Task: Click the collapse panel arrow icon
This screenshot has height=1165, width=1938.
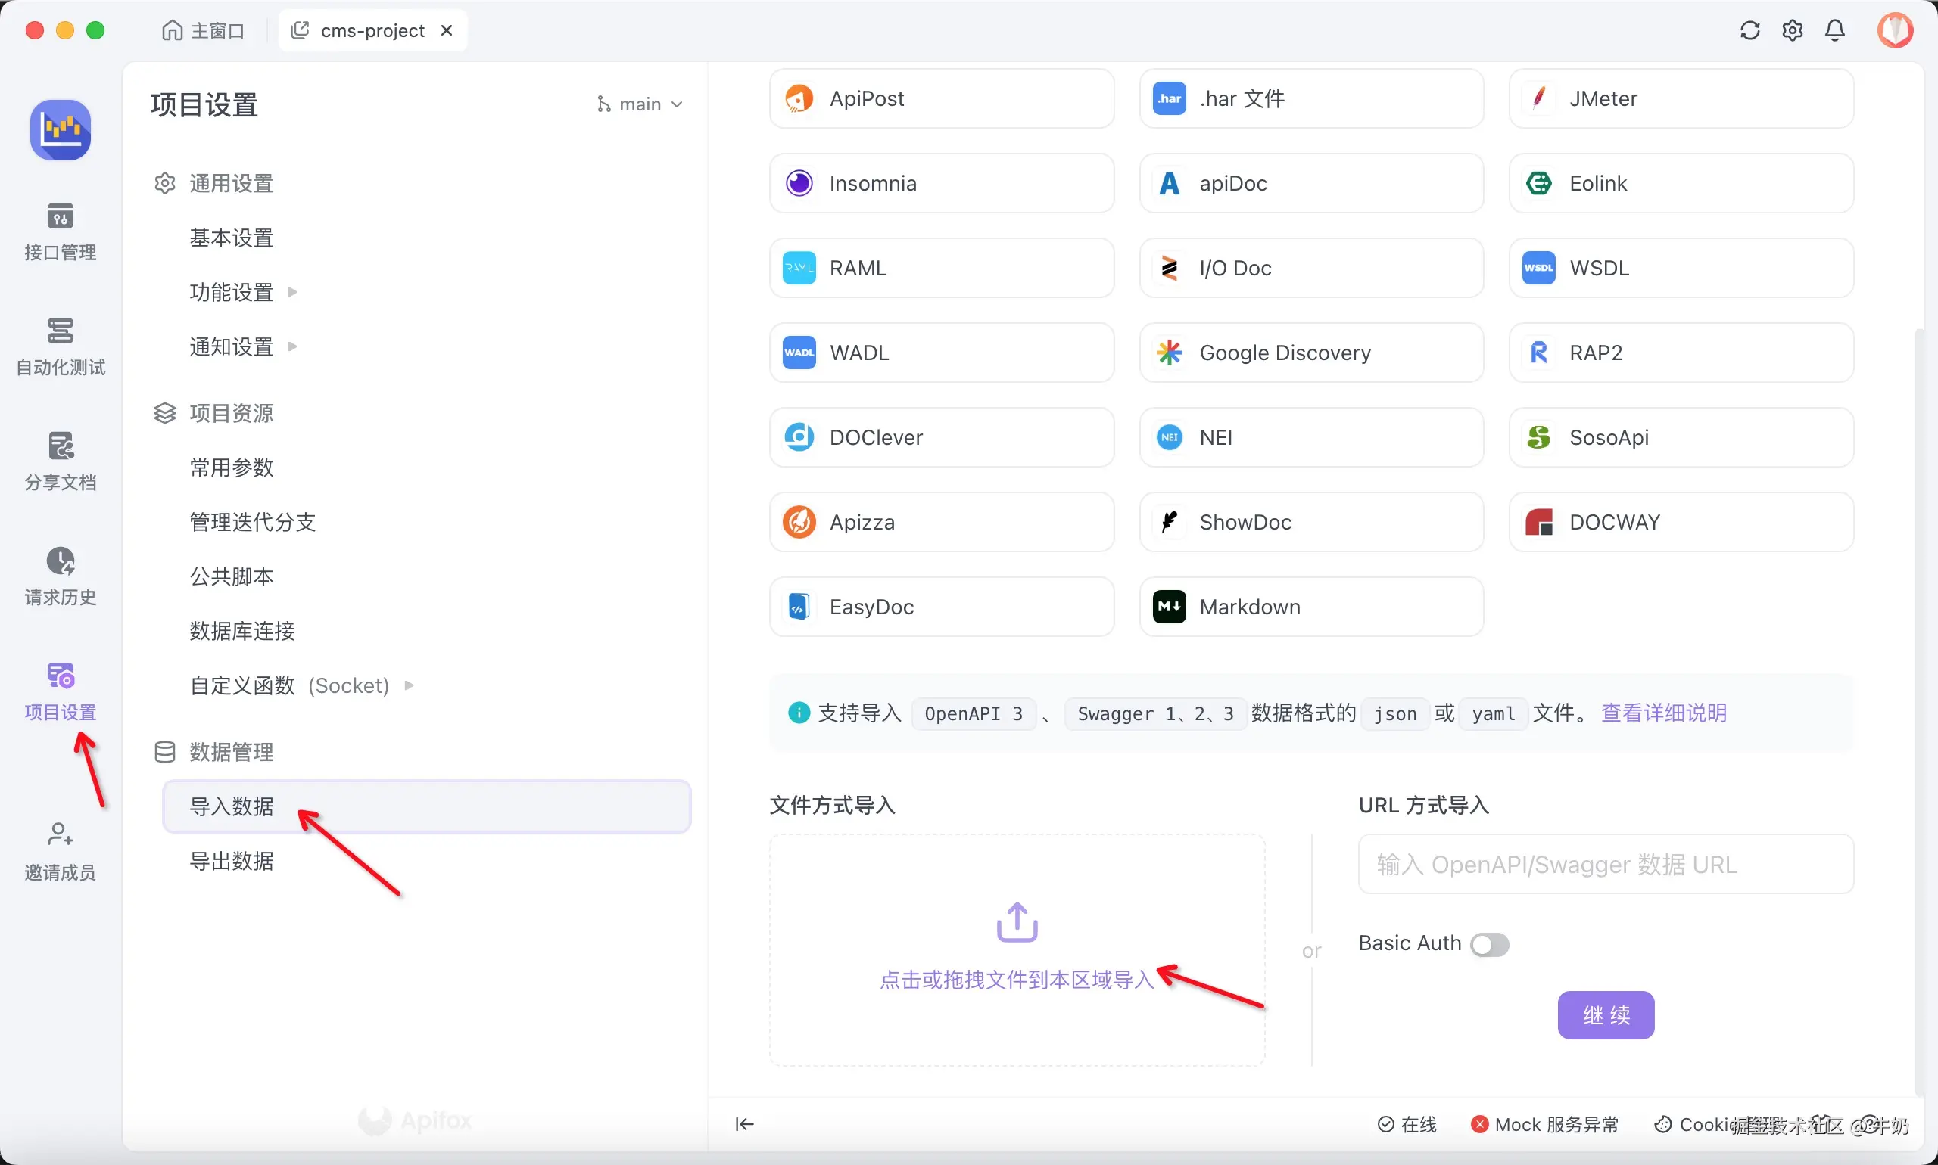Action: click(744, 1124)
